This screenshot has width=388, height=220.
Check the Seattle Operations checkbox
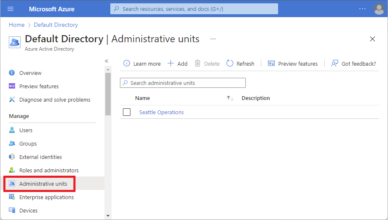127,112
